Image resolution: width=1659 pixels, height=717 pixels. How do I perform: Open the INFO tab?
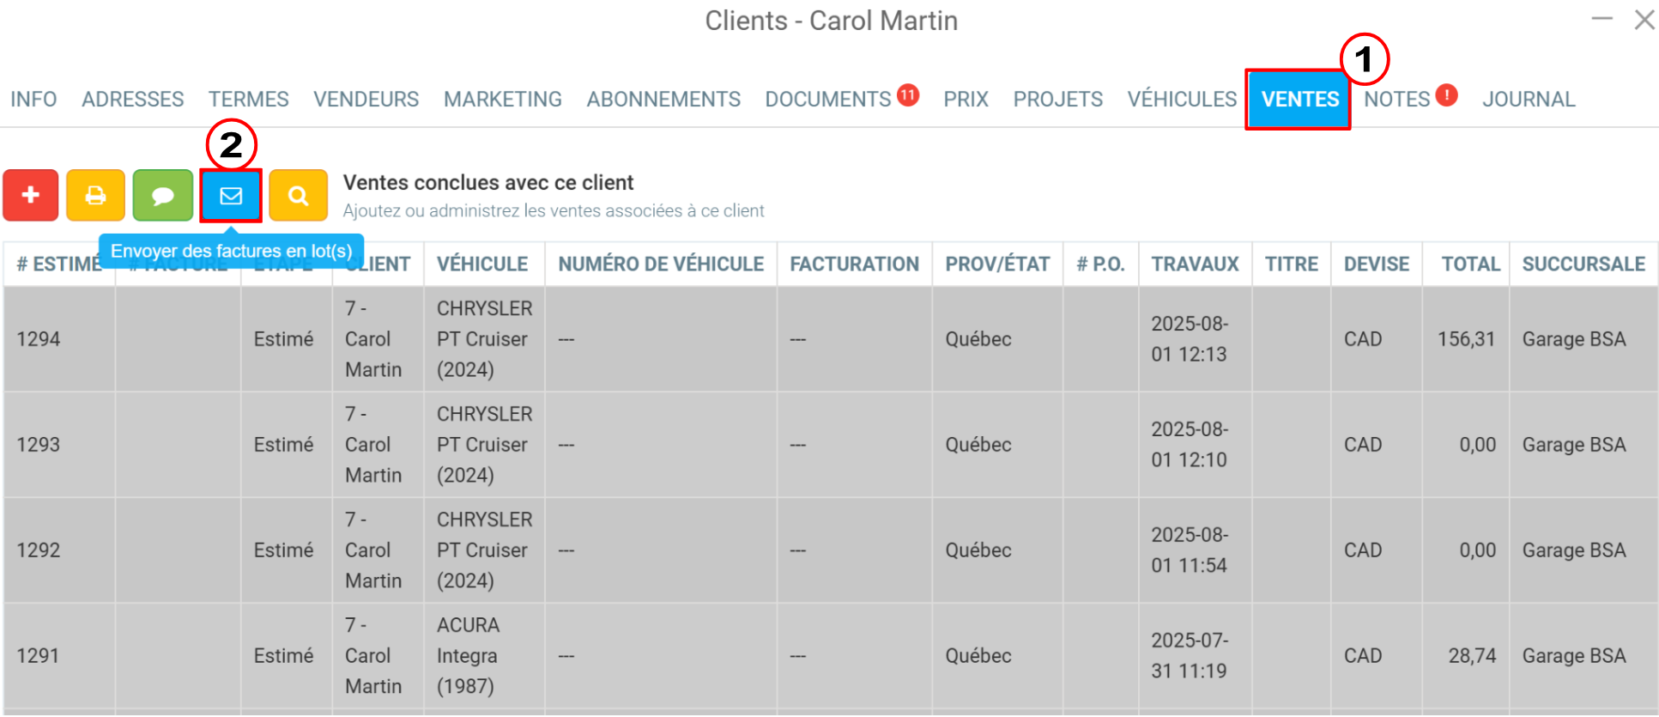(33, 100)
